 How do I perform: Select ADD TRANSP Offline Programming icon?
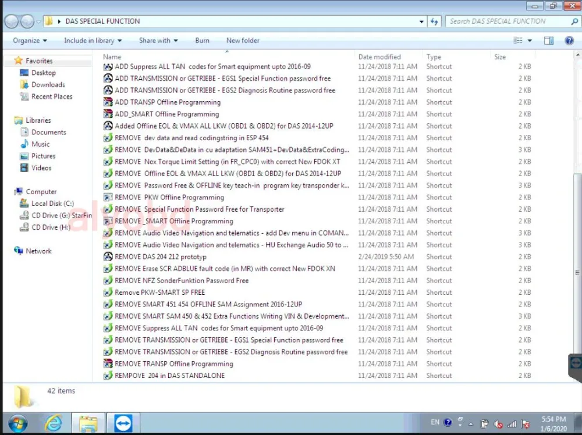point(108,102)
